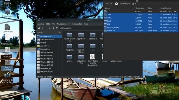
Task: Select the 0 byte '.' folder row
Action: 141,11
